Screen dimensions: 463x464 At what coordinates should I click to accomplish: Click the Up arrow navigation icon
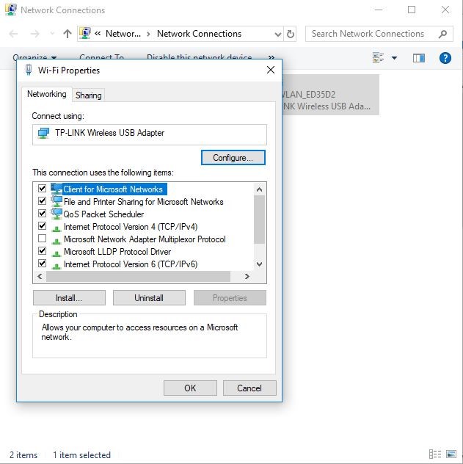[x=68, y=34]
